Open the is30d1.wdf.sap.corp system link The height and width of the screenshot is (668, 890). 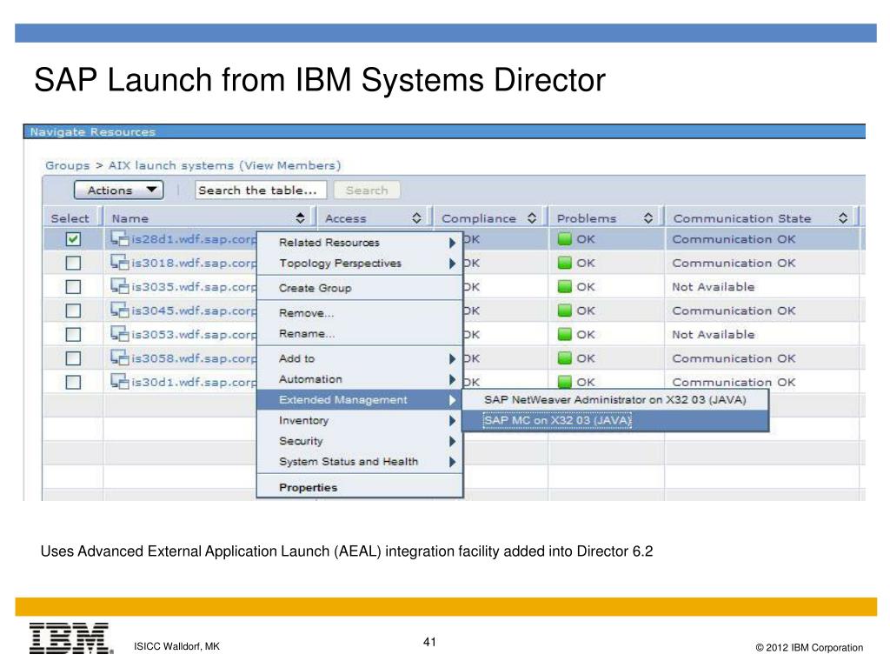pos(194,383)
